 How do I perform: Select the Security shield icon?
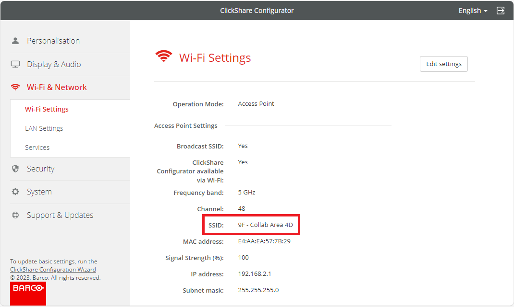click(x=15, y=169)
